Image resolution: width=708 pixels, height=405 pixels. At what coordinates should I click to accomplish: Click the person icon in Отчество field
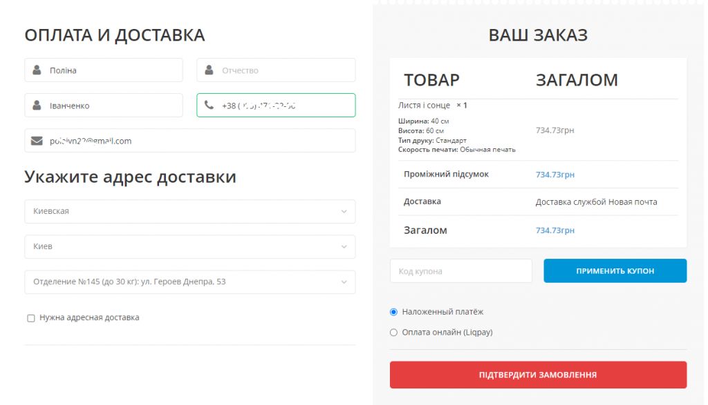209,70
